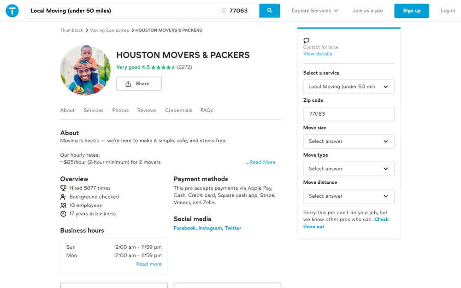Screen dimensions: 461x288
Task: Switch to the Credentials tab
Action: tap(178, 110)
